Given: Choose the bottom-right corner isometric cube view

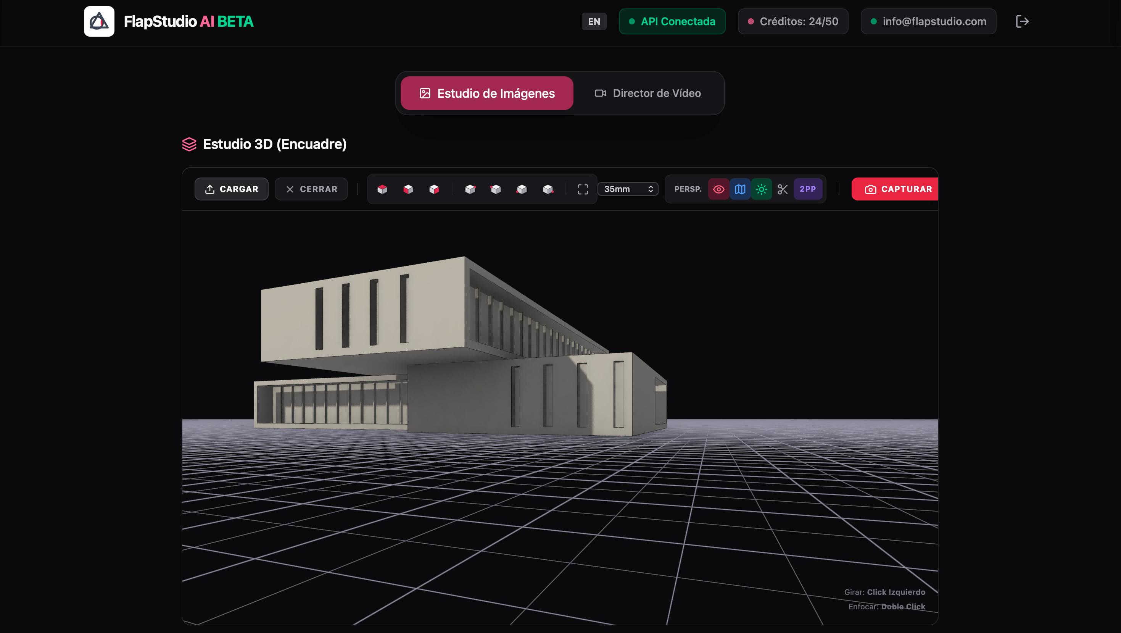Looking at the screenshot, I should click(x=548, y=189).
